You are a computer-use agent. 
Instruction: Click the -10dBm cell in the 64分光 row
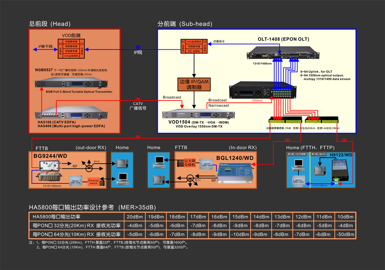tap(240, 235)
